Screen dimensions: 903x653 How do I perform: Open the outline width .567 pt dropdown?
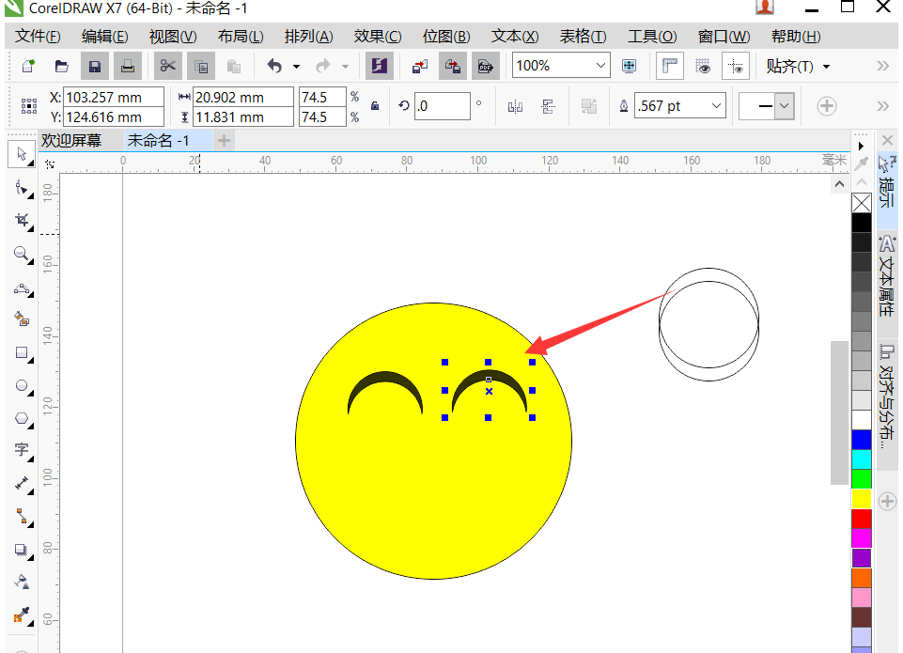(x=716, y=106)
